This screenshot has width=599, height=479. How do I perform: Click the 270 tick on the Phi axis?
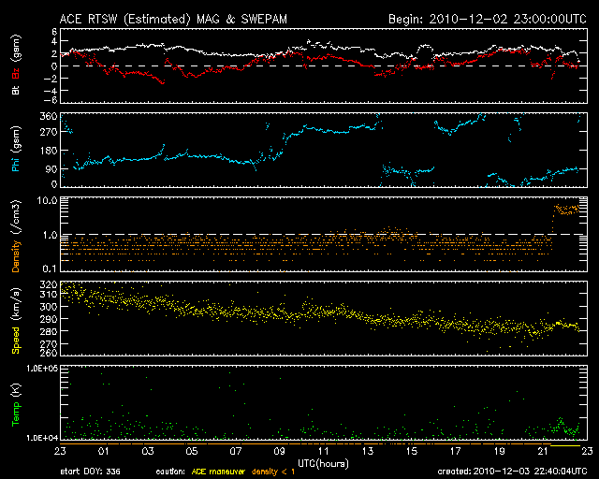coord(49,132)
